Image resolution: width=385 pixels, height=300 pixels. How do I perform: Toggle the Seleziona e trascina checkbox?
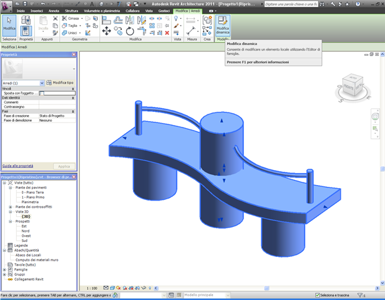[x=318, y=295]
